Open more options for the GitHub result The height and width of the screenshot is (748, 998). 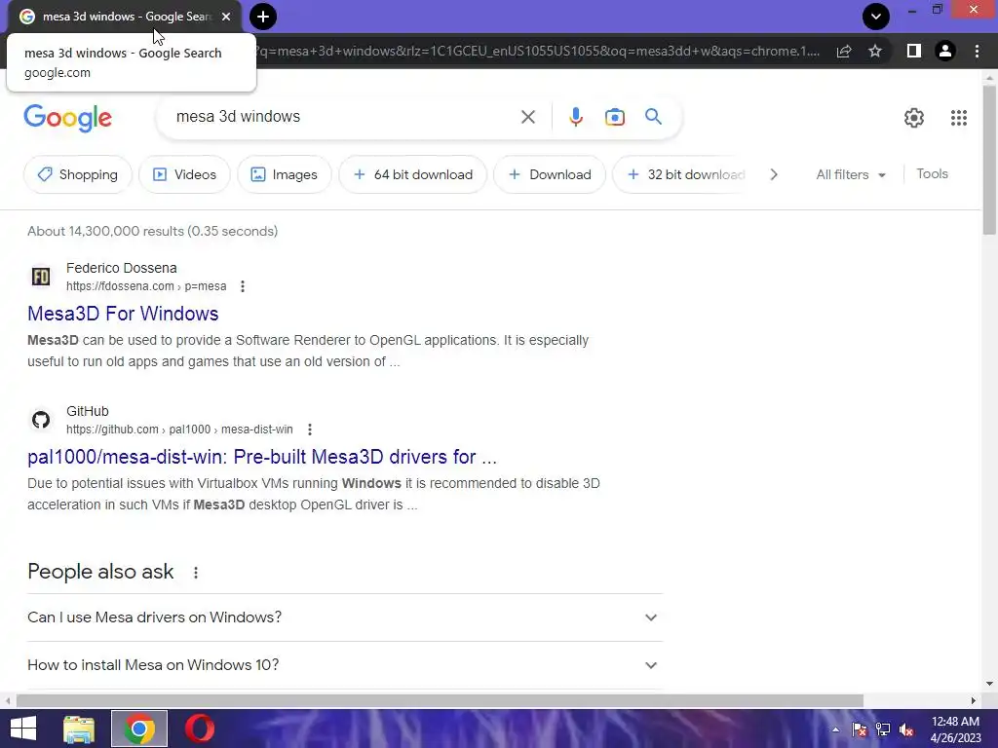click(x=310, y=430)
